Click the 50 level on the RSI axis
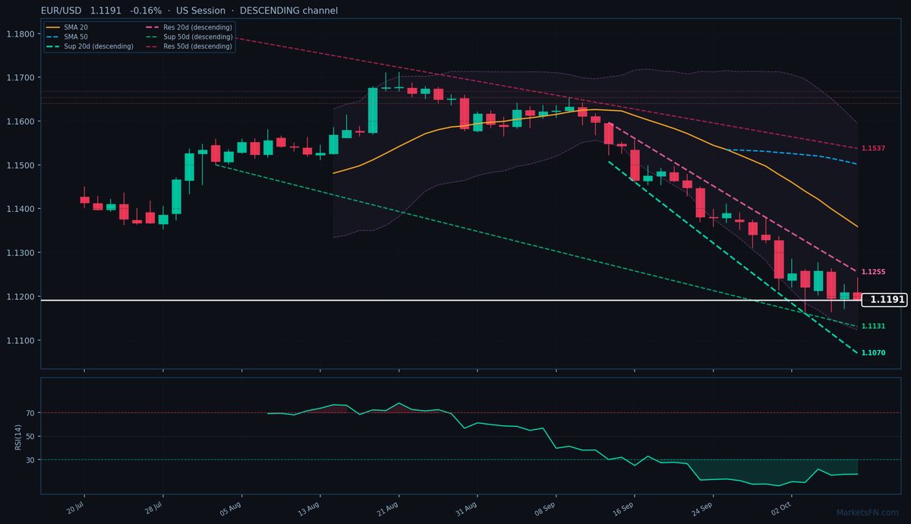911x524 pixels. (x=30, y=437)
